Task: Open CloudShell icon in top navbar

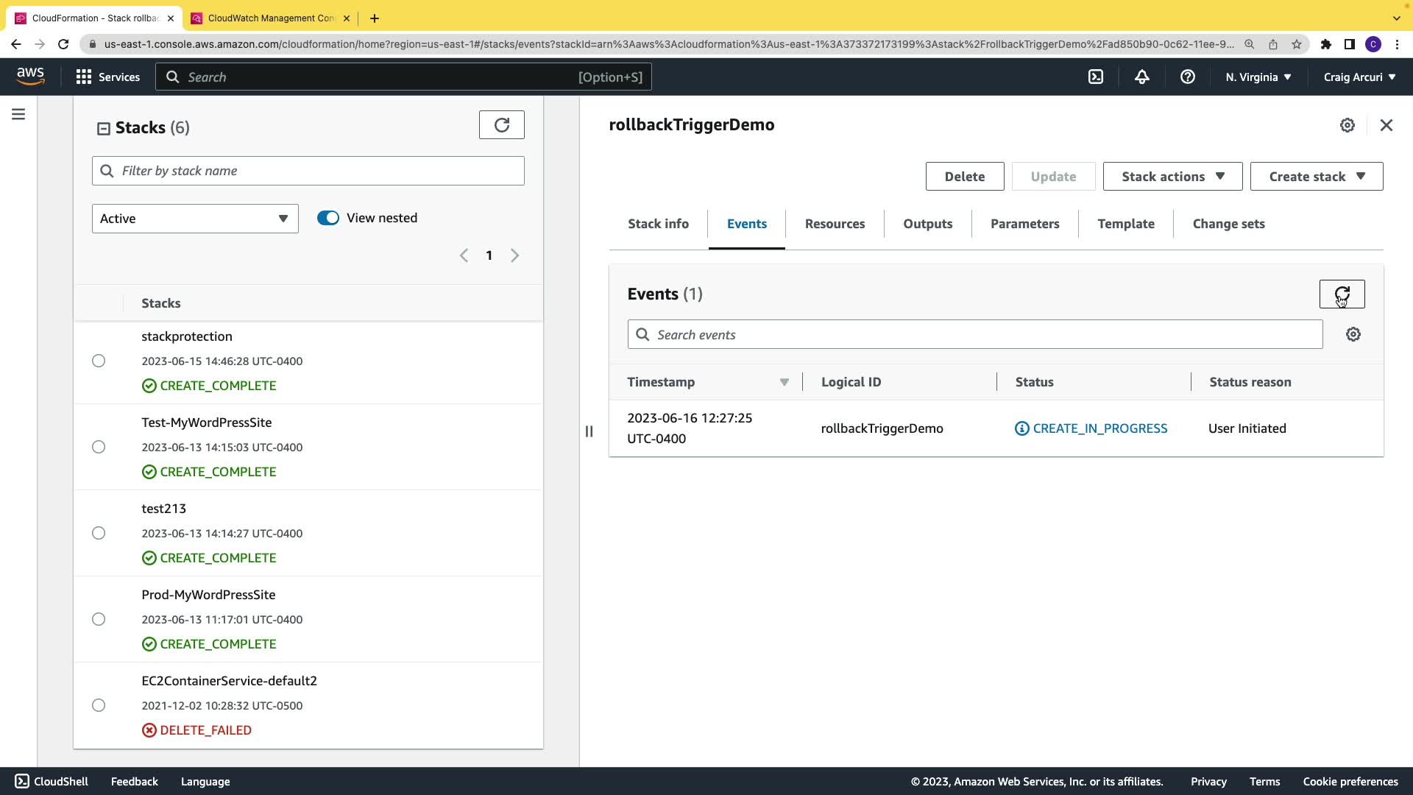Action: [1096, 77]
